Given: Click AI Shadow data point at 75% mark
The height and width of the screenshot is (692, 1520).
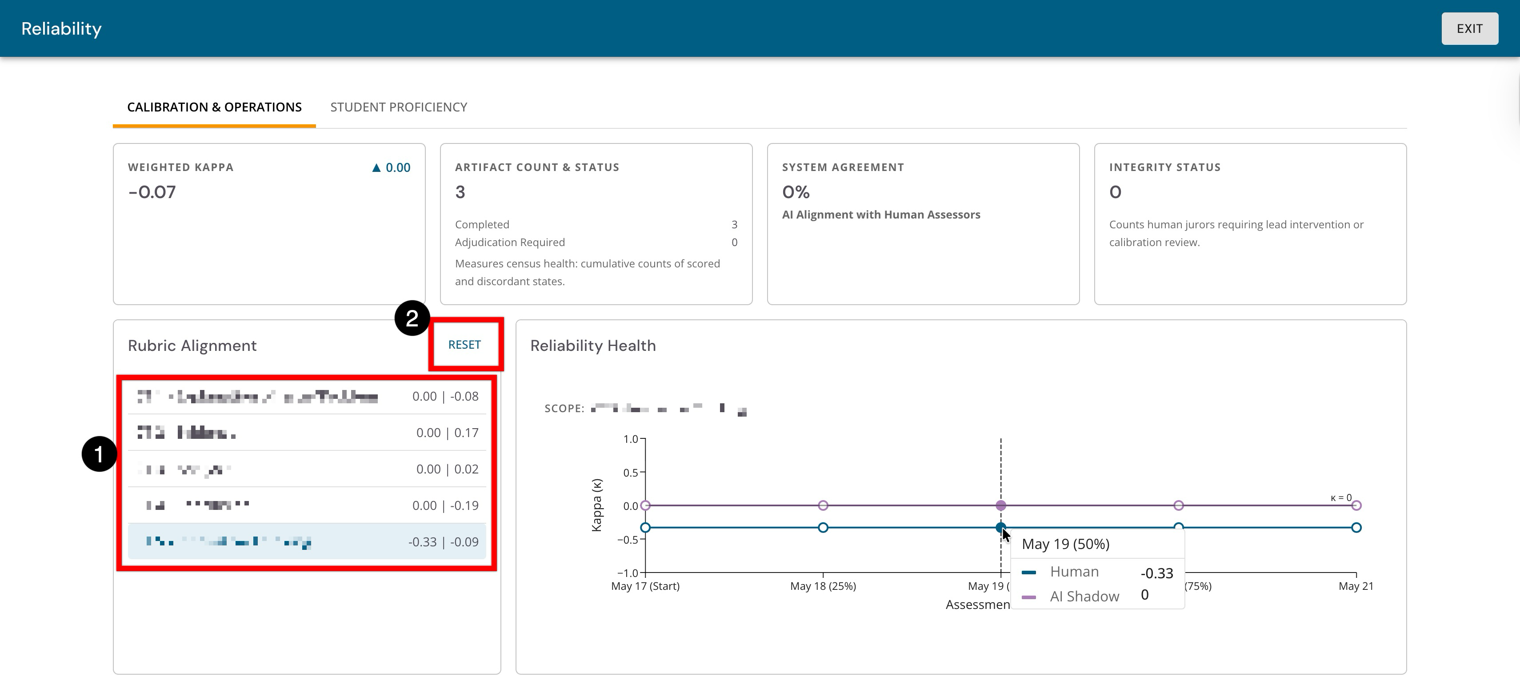Looking at the screenshot, I should point(1178,505).
